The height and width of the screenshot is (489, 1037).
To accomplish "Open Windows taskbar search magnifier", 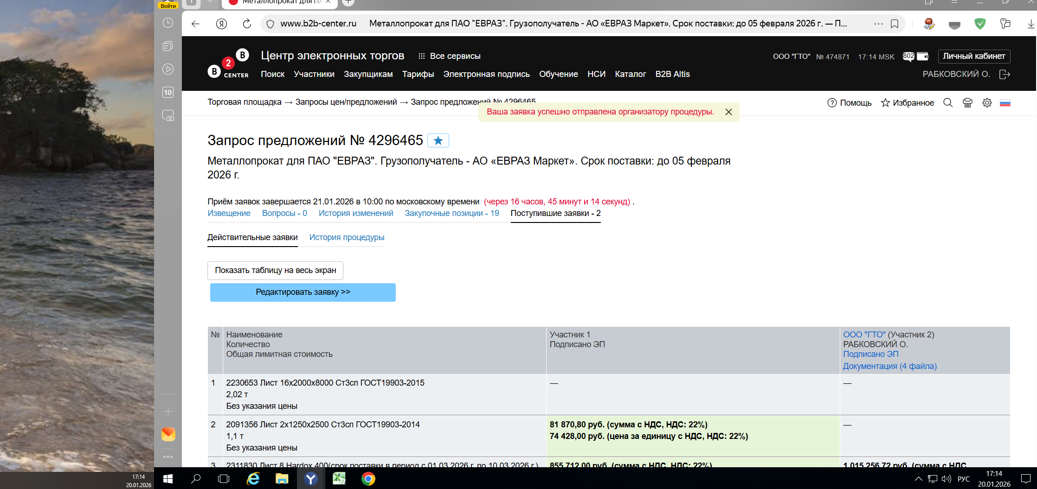I will (196, 478).
